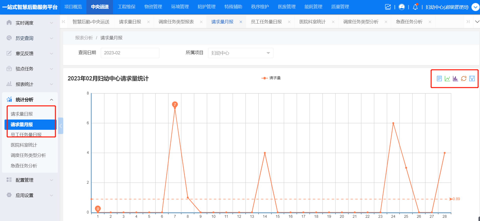Close the 医院科室统计 tab
The height and width of the screenshot is (221, 480).
pyautogui.click(x=333, y=22)
